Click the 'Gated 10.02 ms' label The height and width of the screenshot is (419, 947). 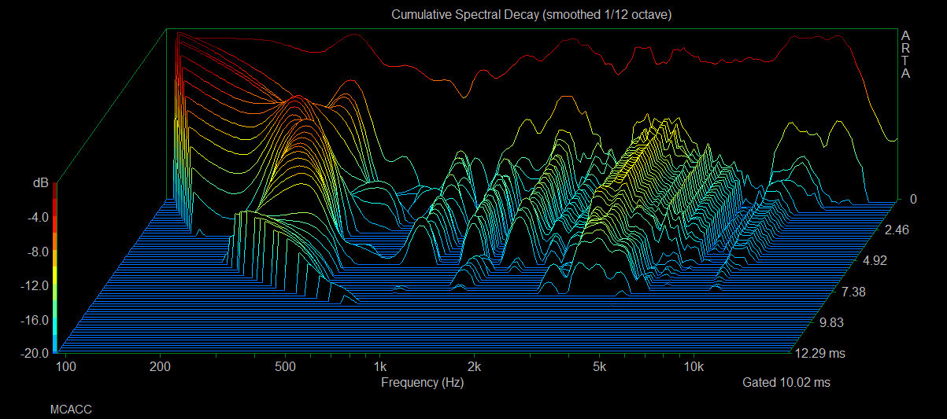(786, 383)
